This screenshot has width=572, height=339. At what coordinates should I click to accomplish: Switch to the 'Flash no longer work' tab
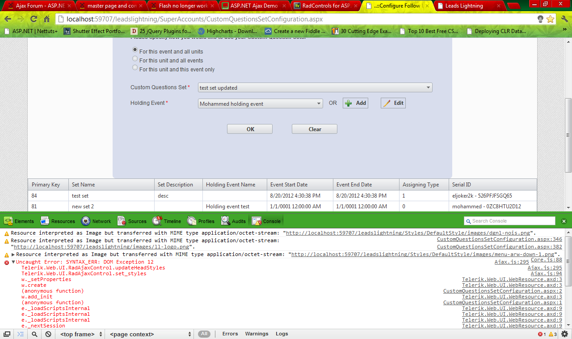pyautogui.click(x=183, y=6)
